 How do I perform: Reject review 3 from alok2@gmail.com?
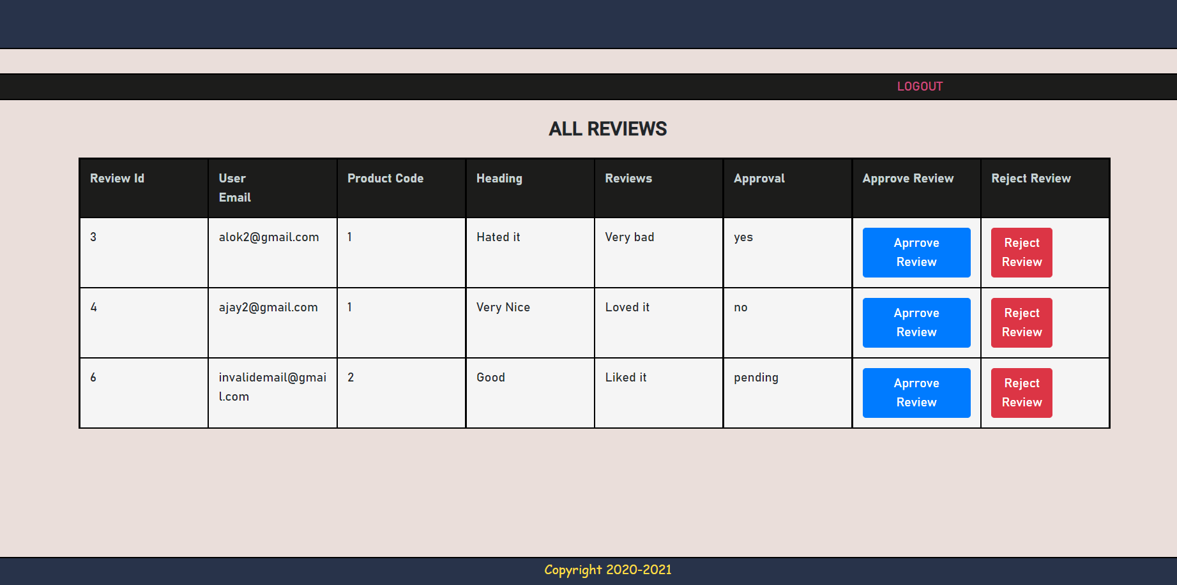pos(1022,253)
